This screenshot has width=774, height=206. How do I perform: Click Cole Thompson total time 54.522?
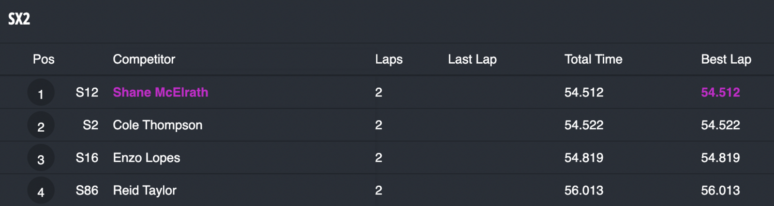pos(583,125)
